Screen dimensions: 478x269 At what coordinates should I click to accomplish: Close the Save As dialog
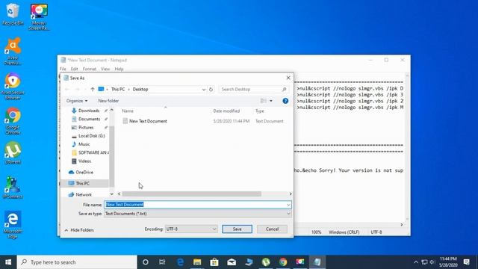pos(288,78)
